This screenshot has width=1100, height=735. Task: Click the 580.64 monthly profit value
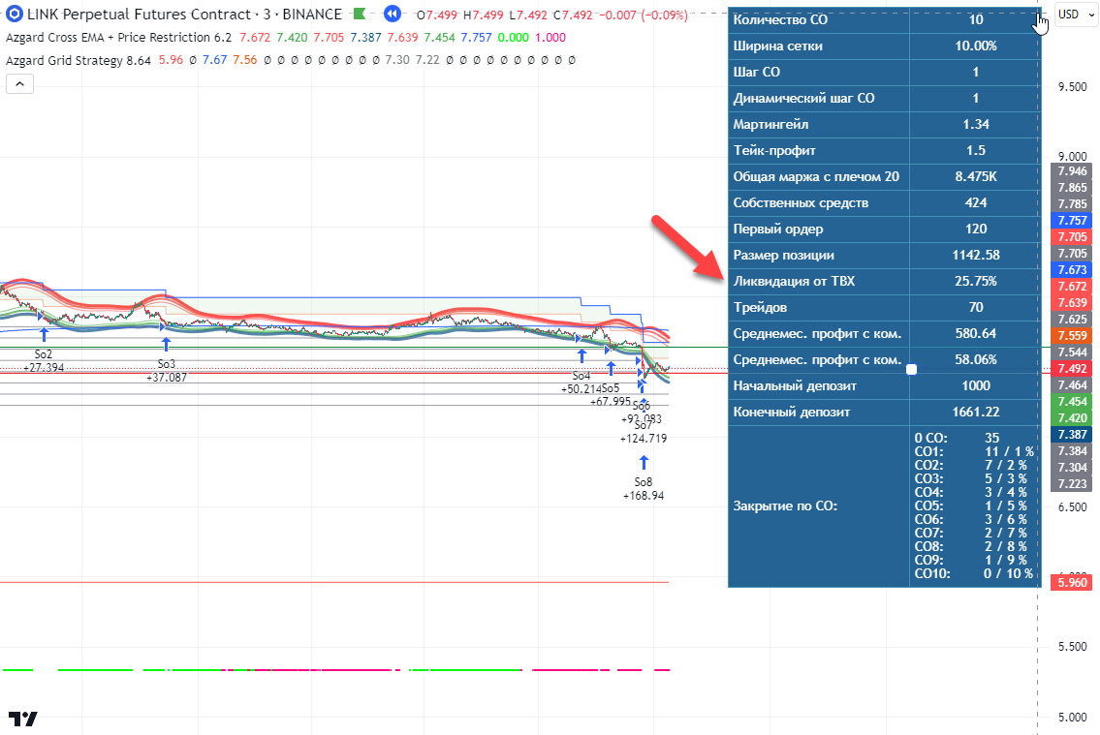pos(975,333)
